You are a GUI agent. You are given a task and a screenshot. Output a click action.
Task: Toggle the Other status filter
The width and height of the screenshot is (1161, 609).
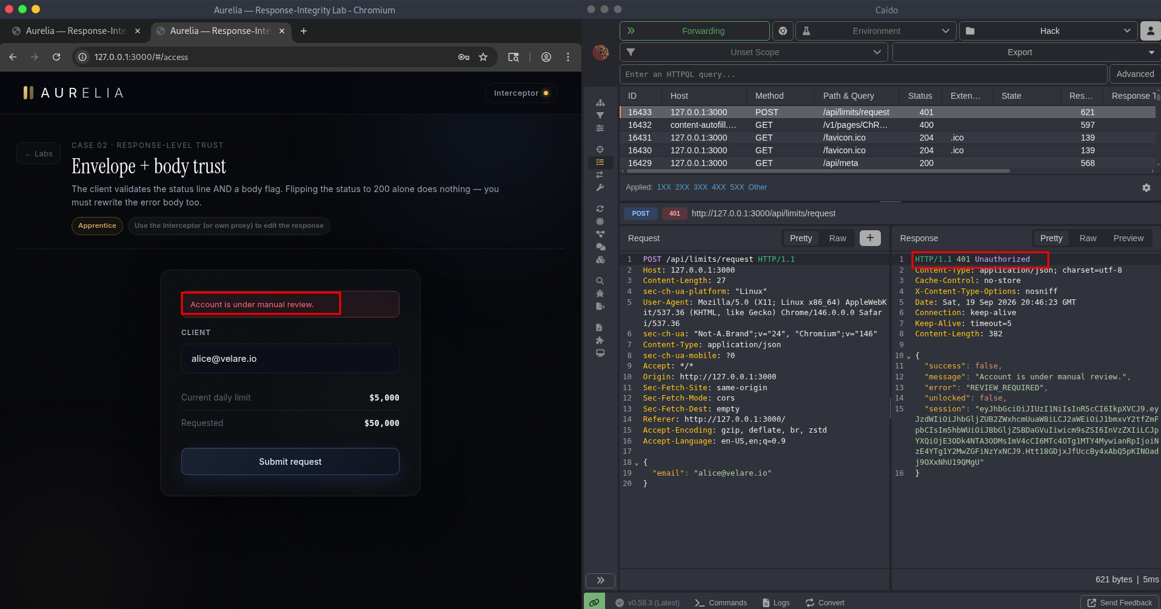click(x=757, y=187)
